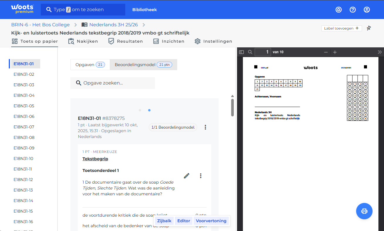Toggle the PDF viewer sidebar icon
Viewport: 384px width, 231px height.
[x=241, y=52]
